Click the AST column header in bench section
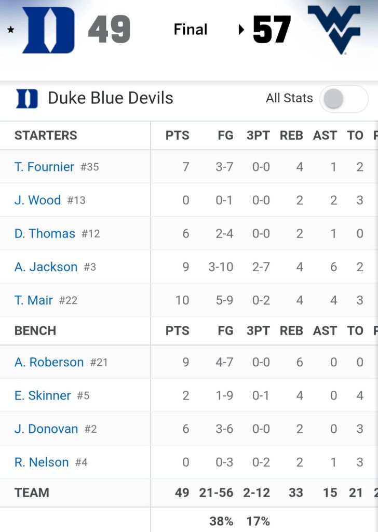Screen dimensions: 378x532 point(325,330)
